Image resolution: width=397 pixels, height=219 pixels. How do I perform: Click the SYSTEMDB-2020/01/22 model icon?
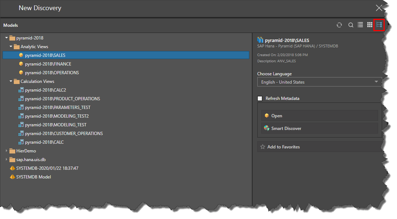(12, 168)
